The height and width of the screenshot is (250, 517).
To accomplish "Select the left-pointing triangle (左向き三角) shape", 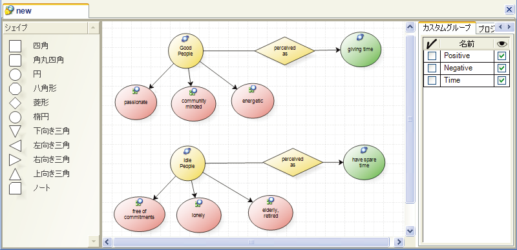I will click(15, 145).
